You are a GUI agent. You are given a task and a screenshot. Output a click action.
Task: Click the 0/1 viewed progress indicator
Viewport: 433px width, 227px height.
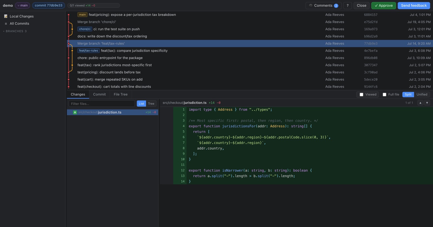pos(94,5)
